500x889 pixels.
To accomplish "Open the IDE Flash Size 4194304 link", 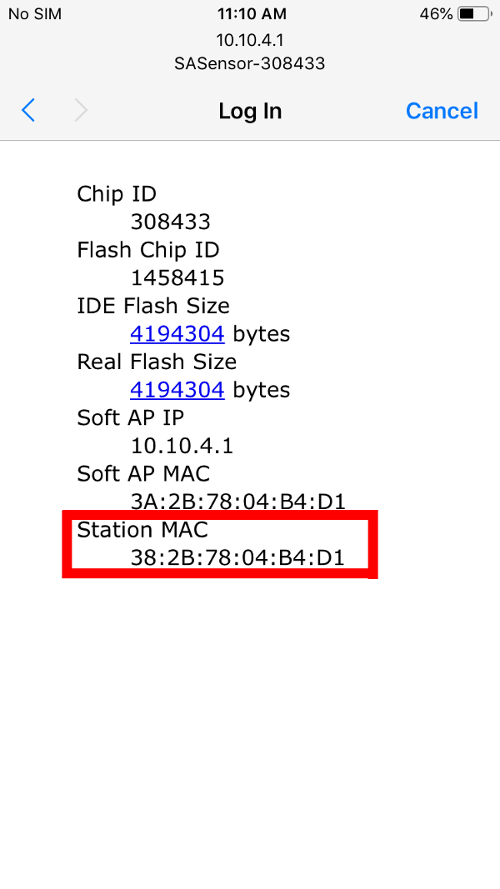I will [x=177, y=334].
